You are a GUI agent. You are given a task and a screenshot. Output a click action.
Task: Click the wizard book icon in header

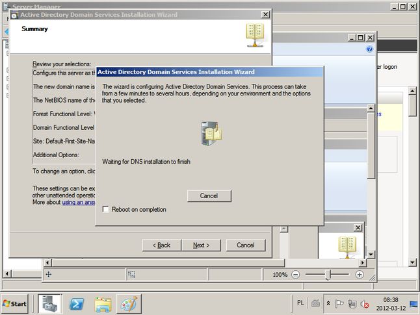point(255,35)
